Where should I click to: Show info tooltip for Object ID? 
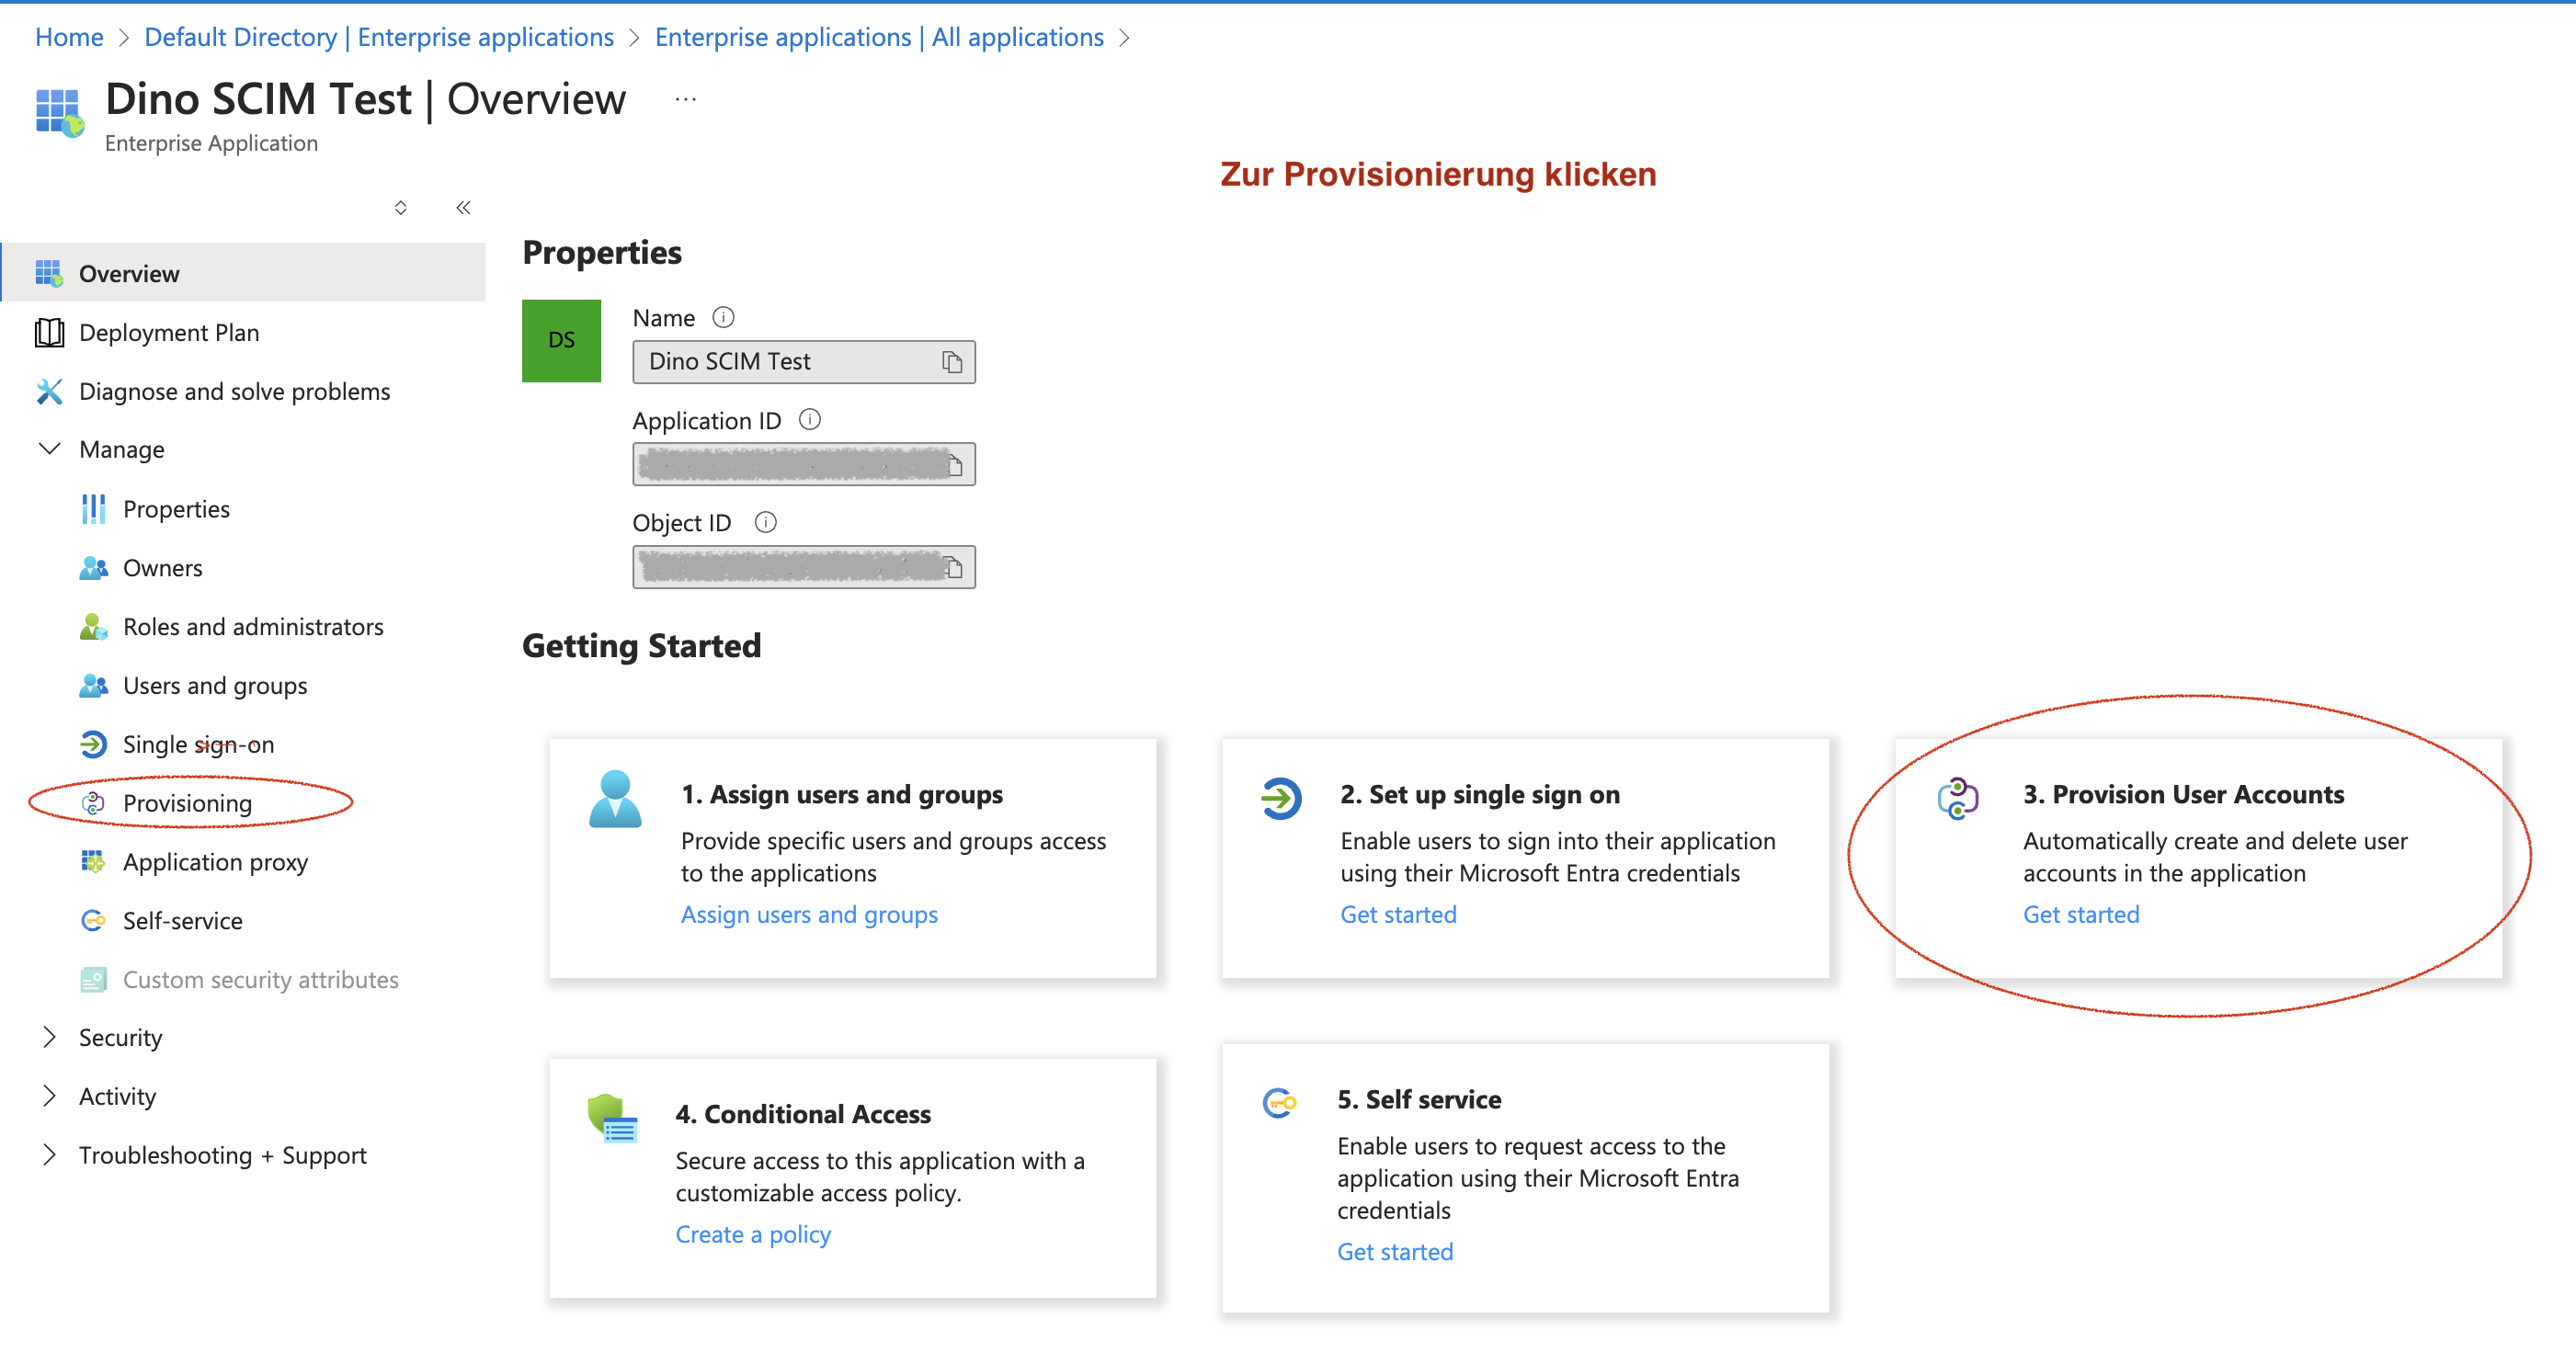coord(765,523)
